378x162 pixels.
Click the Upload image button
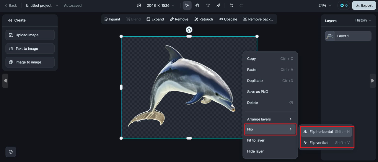point(30,35)
